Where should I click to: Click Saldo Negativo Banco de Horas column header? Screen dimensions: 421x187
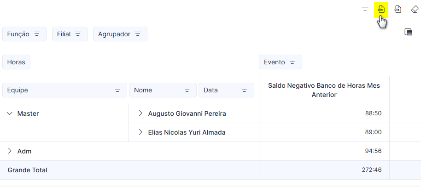pyautogui.click(x=324, y=90)
